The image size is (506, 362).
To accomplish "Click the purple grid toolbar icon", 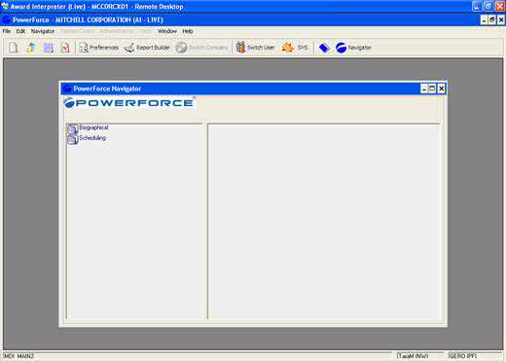I will tap(49, 48).
